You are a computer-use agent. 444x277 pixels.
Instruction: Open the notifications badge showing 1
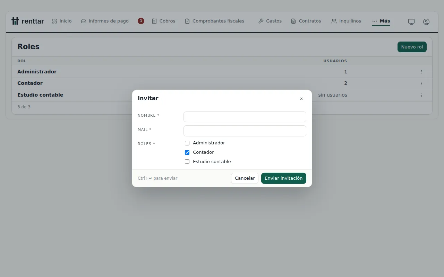tap(141, 21)
